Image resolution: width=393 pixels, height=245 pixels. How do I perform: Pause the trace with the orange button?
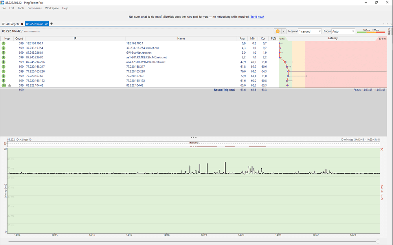click(277, 31)
